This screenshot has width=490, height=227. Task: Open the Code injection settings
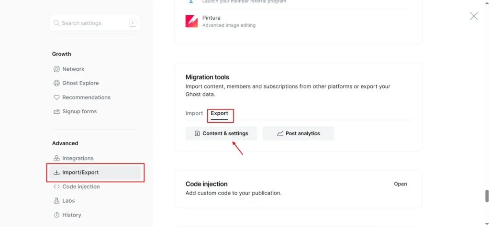tap(400, 184)
